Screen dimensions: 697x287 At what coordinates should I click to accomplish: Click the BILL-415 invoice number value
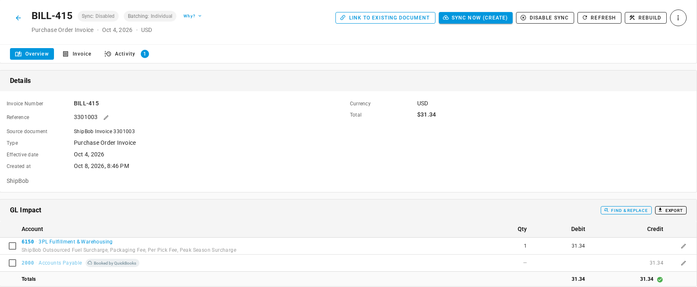(86, 103)
